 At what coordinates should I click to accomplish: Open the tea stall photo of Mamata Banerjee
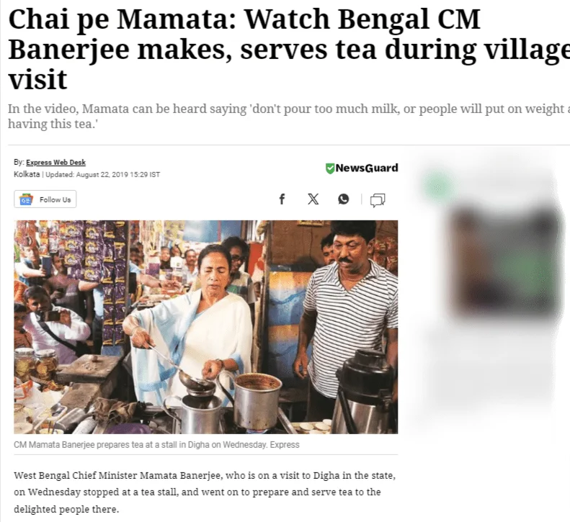206,327
